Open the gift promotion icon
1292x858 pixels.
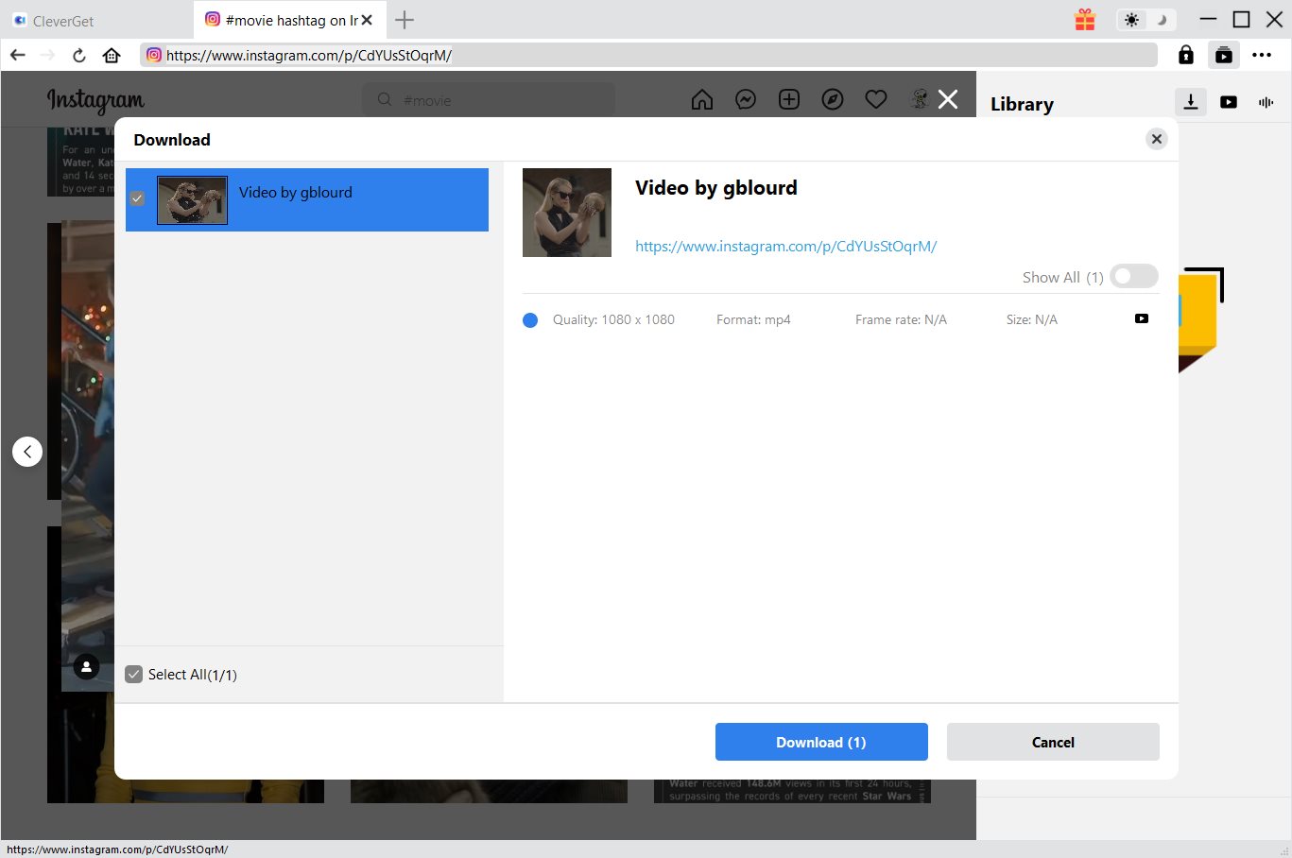[1084, 20]
